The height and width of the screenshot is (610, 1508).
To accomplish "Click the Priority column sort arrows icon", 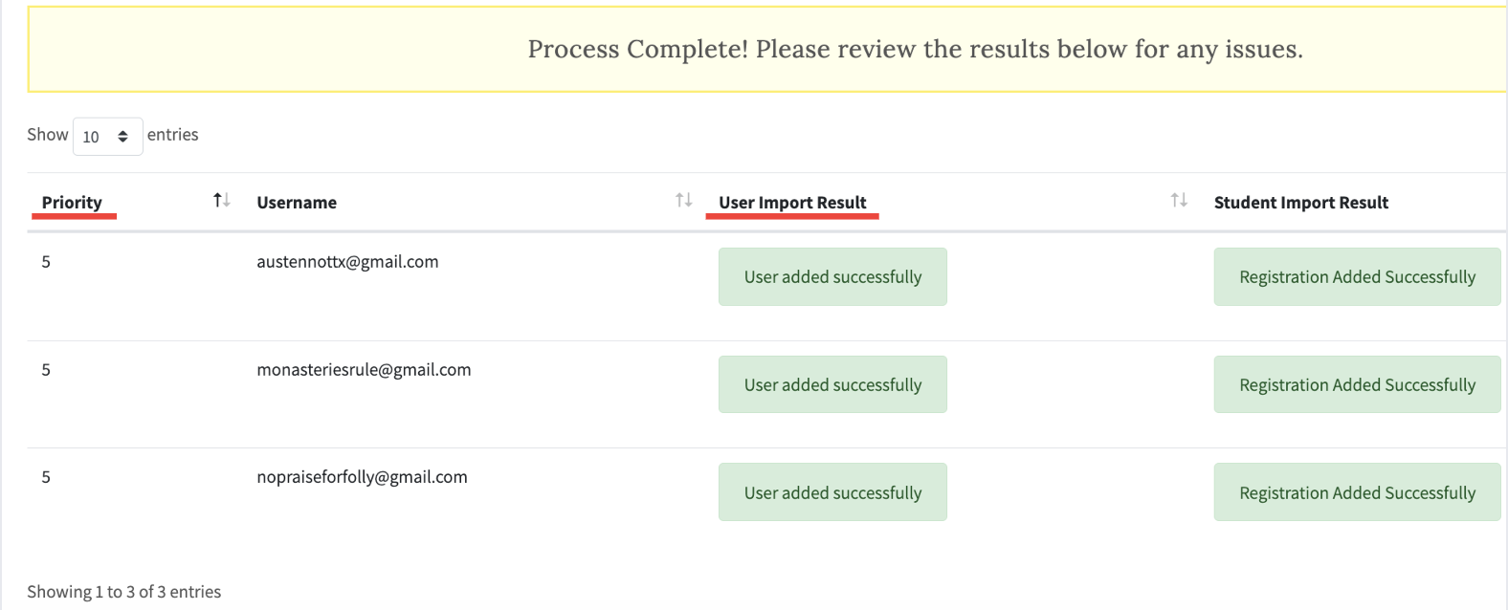I will [221, 200].
